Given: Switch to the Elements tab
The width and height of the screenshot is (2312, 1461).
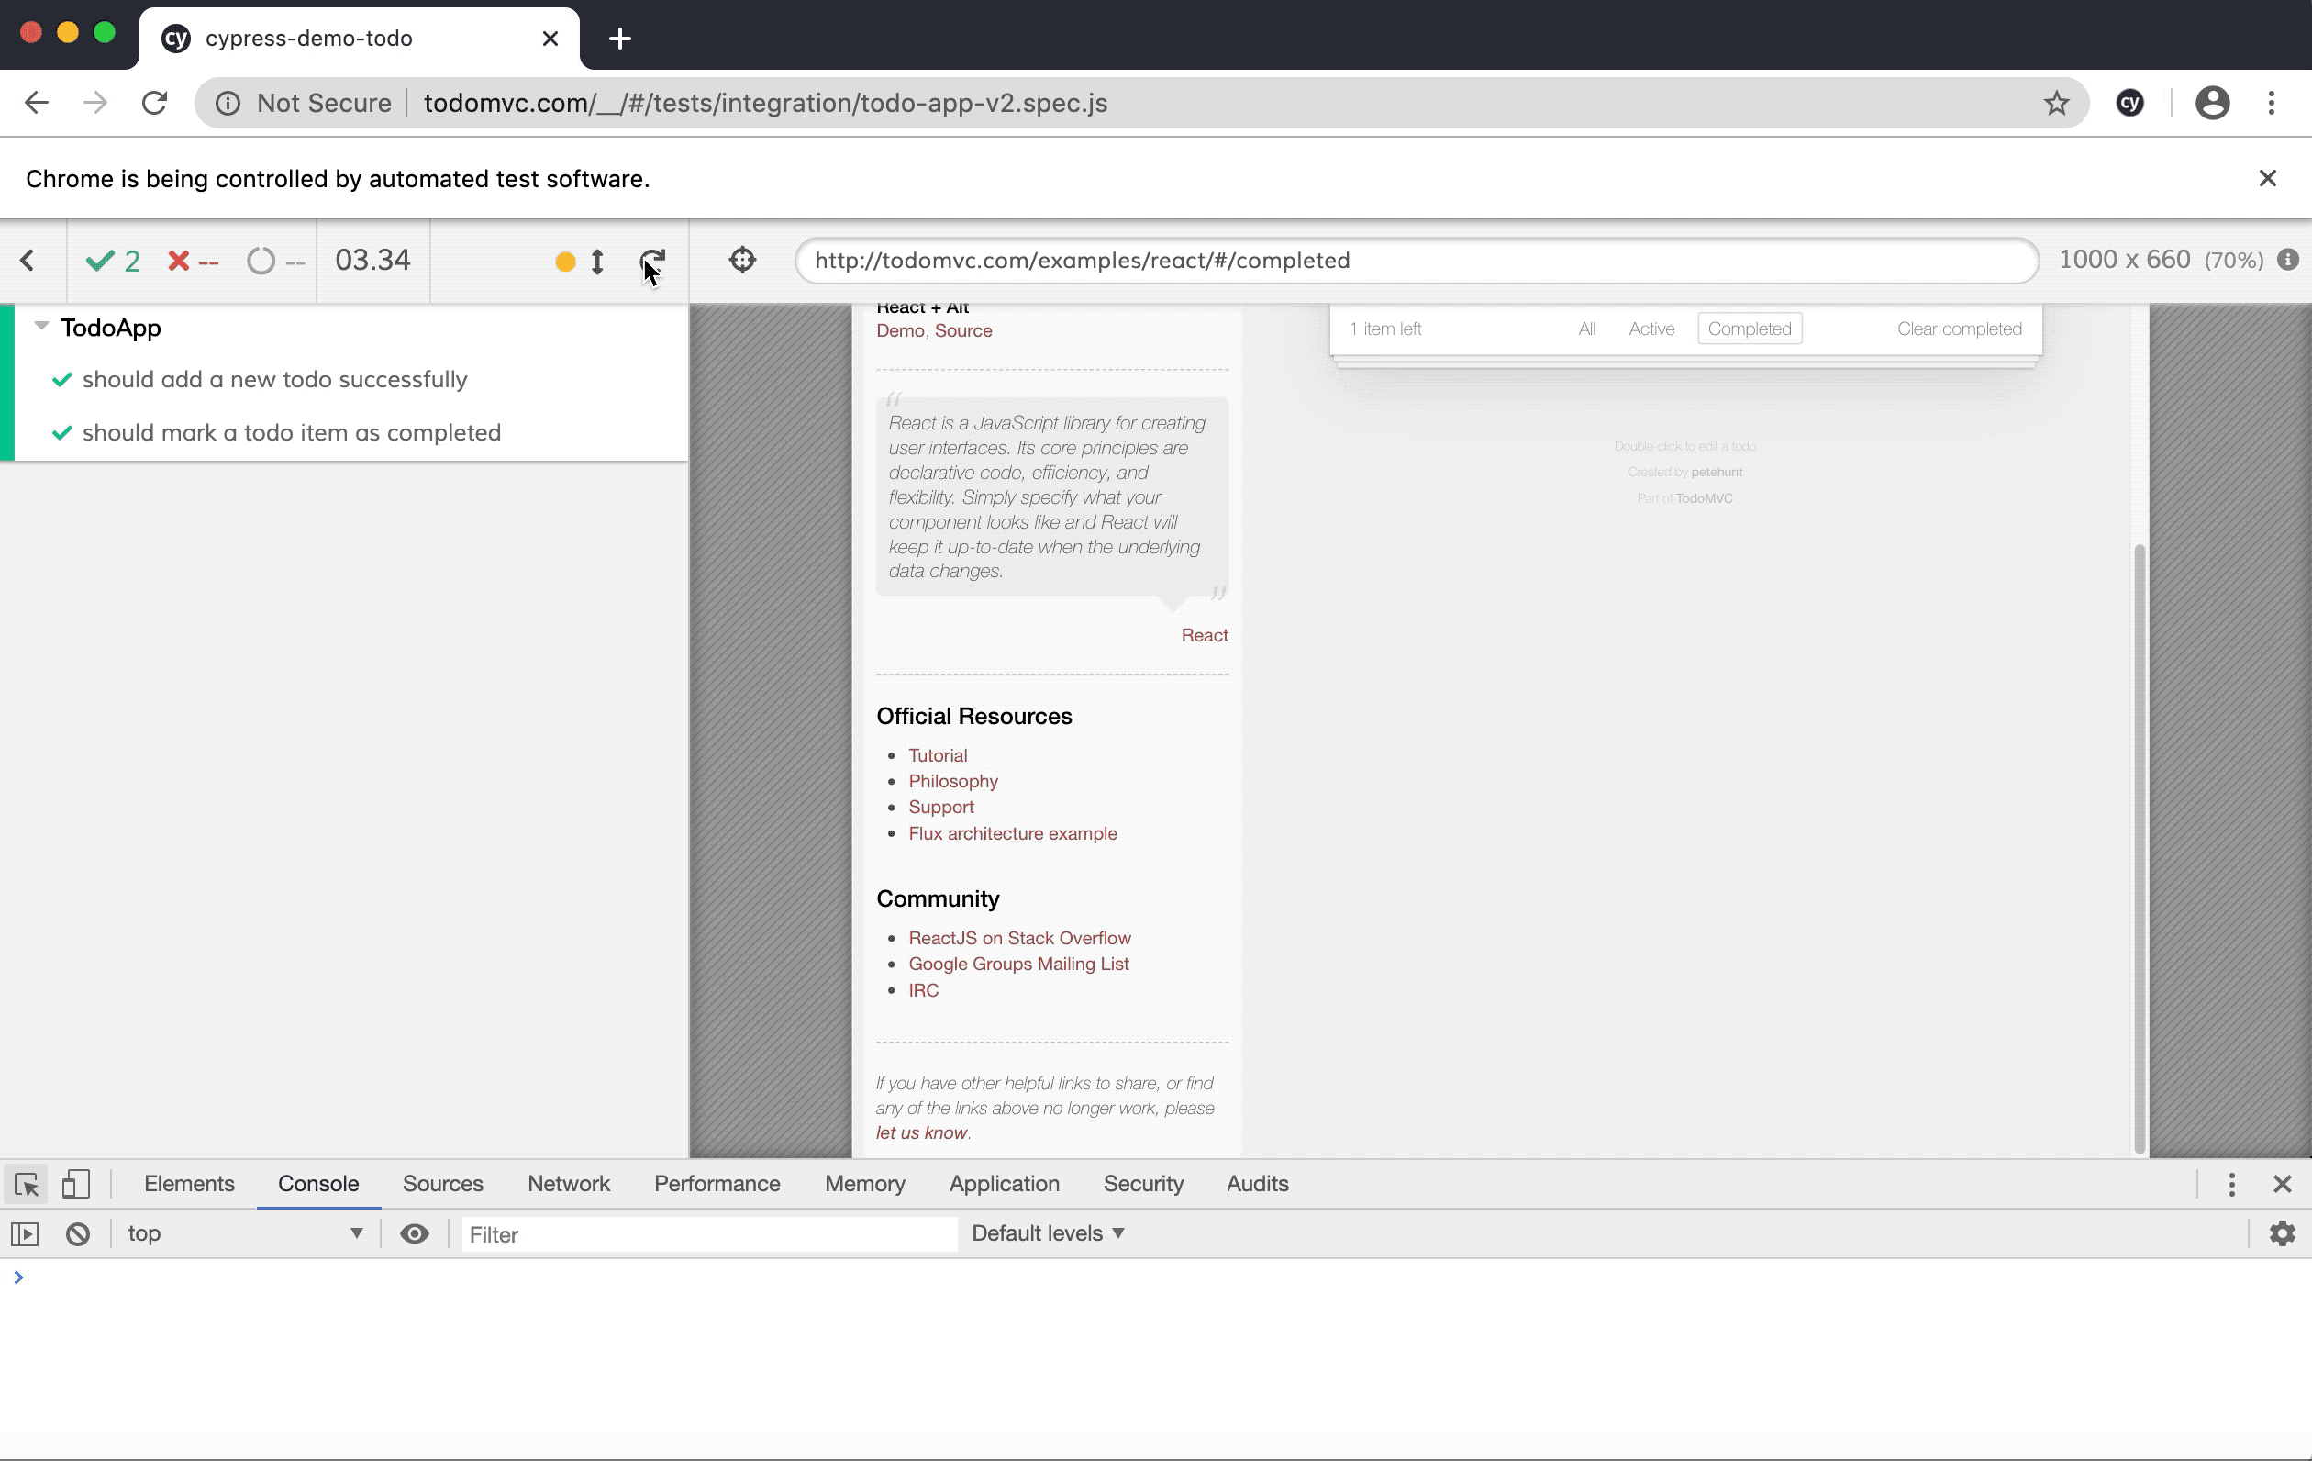Looking at the screenshot, I should (189, 1185).
